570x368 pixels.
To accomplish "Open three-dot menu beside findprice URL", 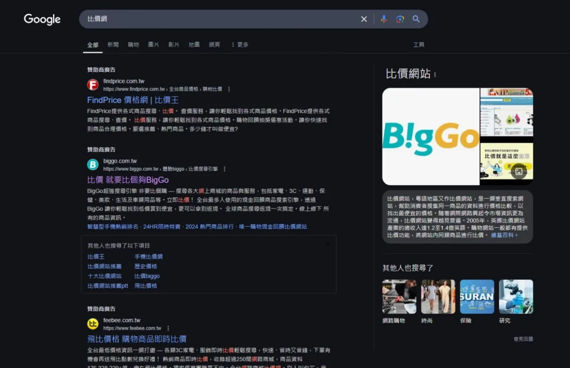I will click(229, 89).
